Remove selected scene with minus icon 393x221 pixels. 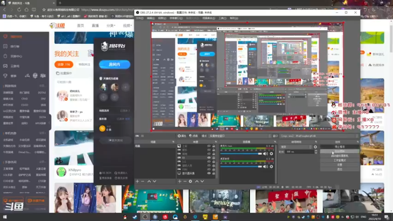[142, 181]
